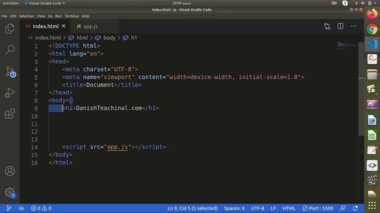Follow the app.js link in script tag
Viewport: 380px width, 213px height.
(118, 147)
